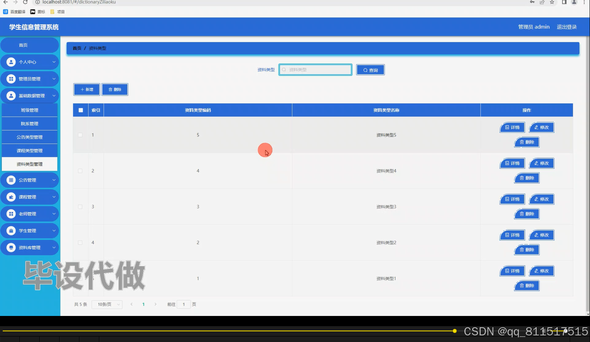The height and width of the screenshot is (342, 590).
Task: Open browser side panel icon
Action: 564,2
